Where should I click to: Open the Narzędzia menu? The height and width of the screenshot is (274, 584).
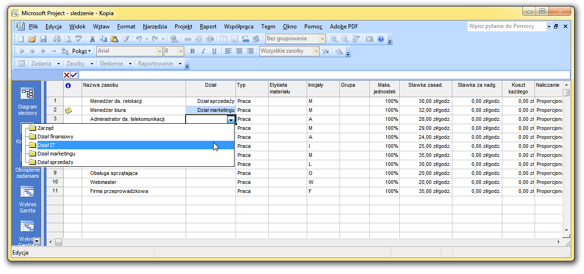[155, 27]
